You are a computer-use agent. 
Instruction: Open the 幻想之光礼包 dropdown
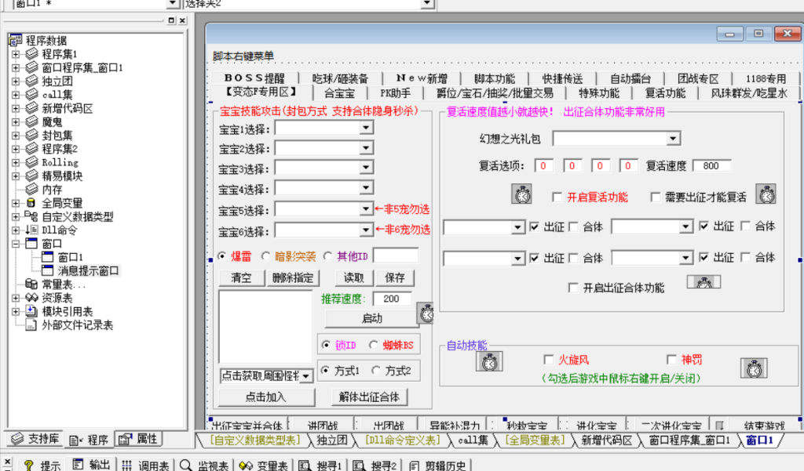click(x=673, y=138)
